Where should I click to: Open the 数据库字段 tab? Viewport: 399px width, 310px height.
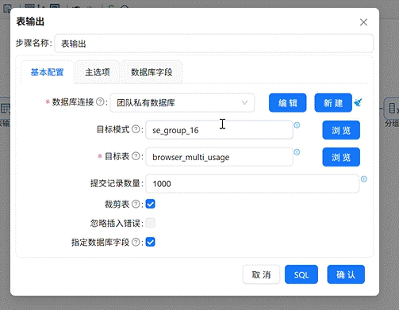coord(152,72)
